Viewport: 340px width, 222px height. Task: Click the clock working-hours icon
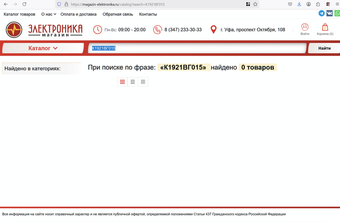pos(97,30)
